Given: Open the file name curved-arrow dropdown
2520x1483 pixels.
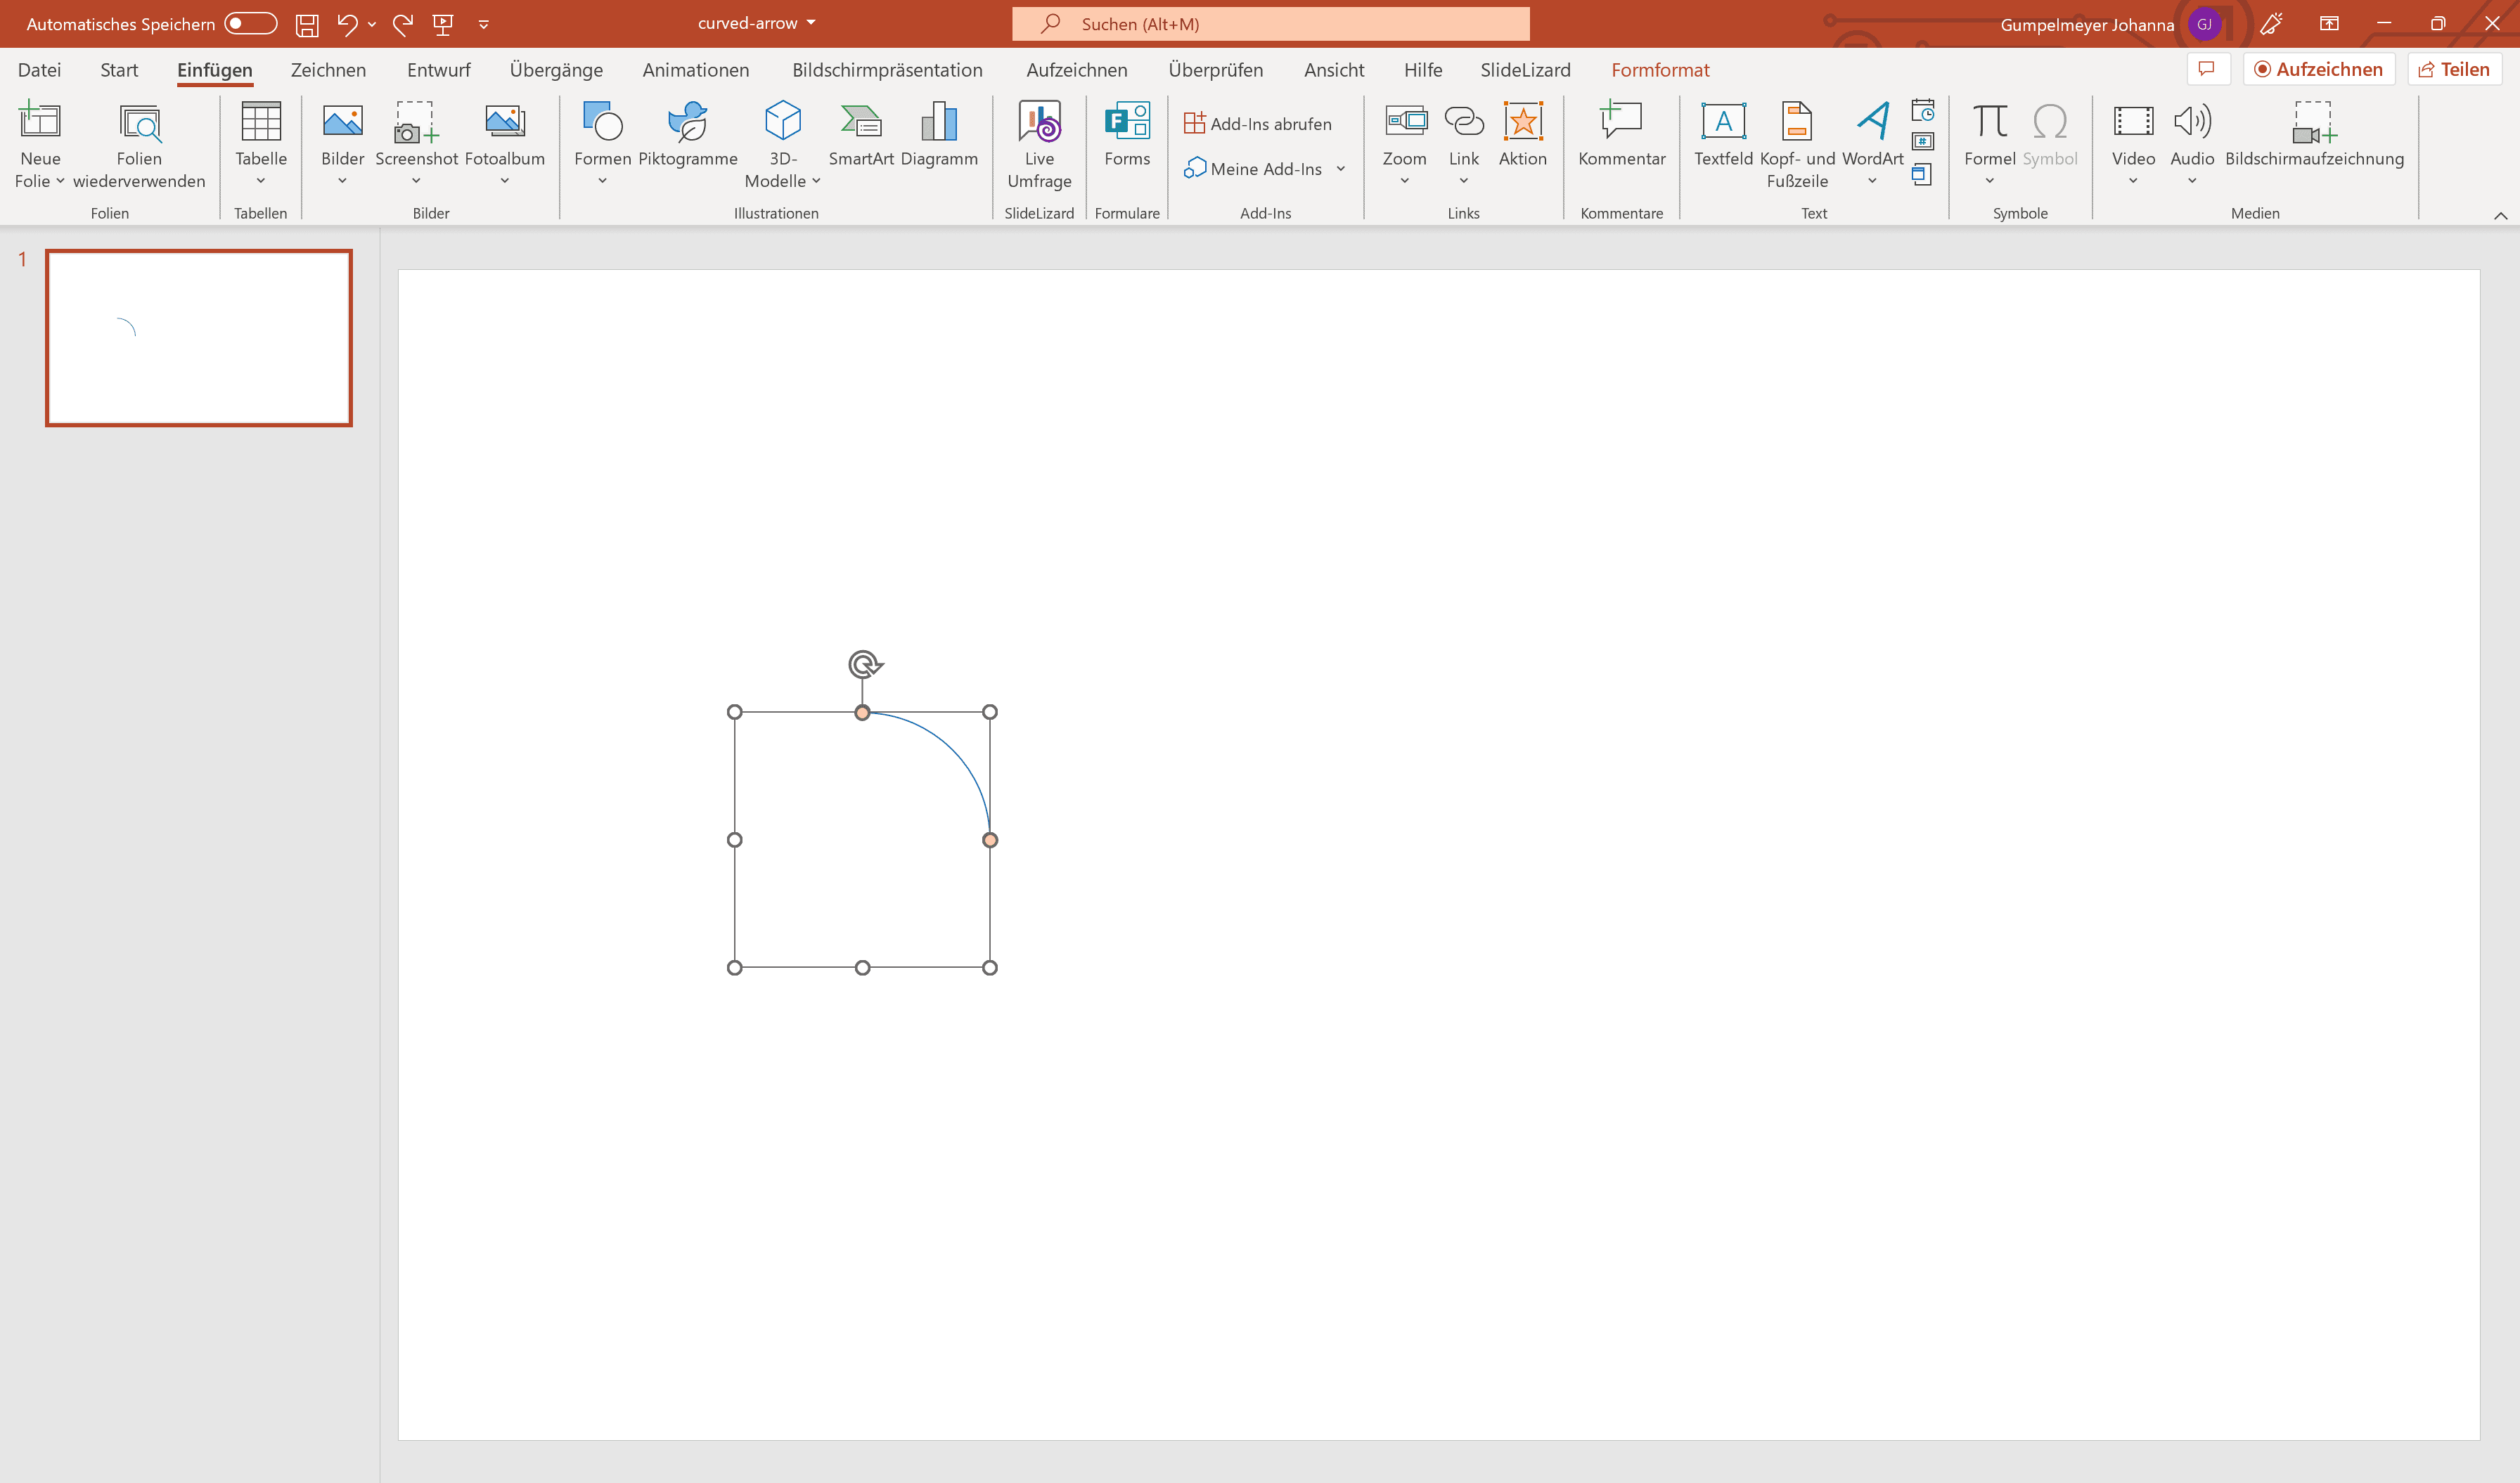Looking at the screenshot, I should pyautogui.click(x=811, y=23).
